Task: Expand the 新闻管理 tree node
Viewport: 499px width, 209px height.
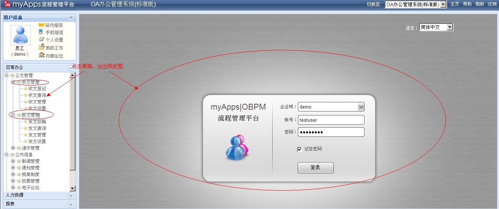Action: (x=13, y=161)
